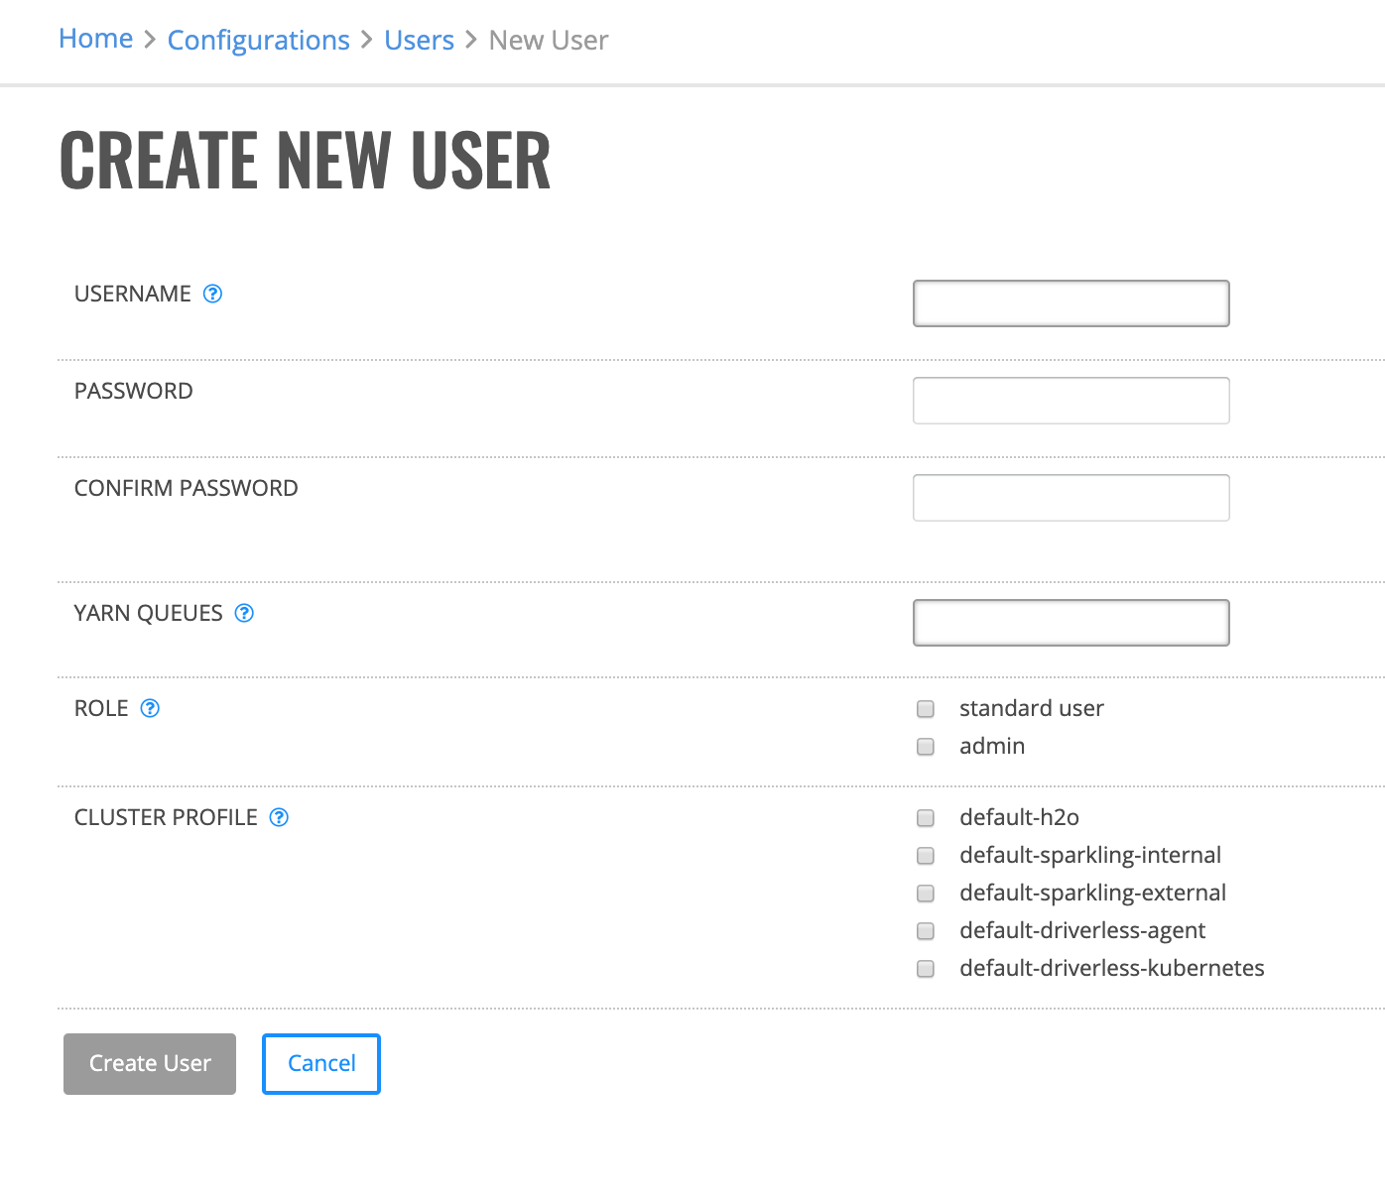This screenshot has height=1196, width=1385.
Task: Open the Username help icon
Action: [x=212, y=294]
